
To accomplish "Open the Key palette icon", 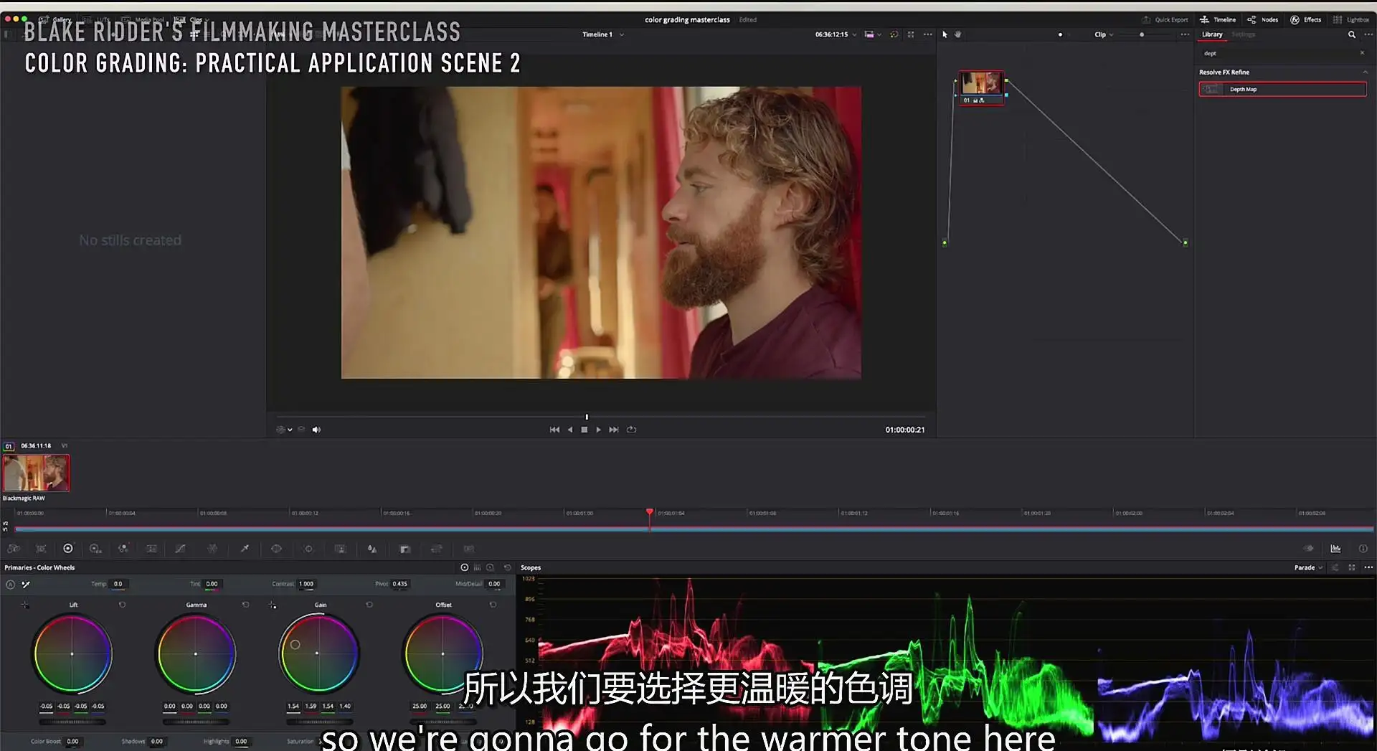I will pos(404,549).
